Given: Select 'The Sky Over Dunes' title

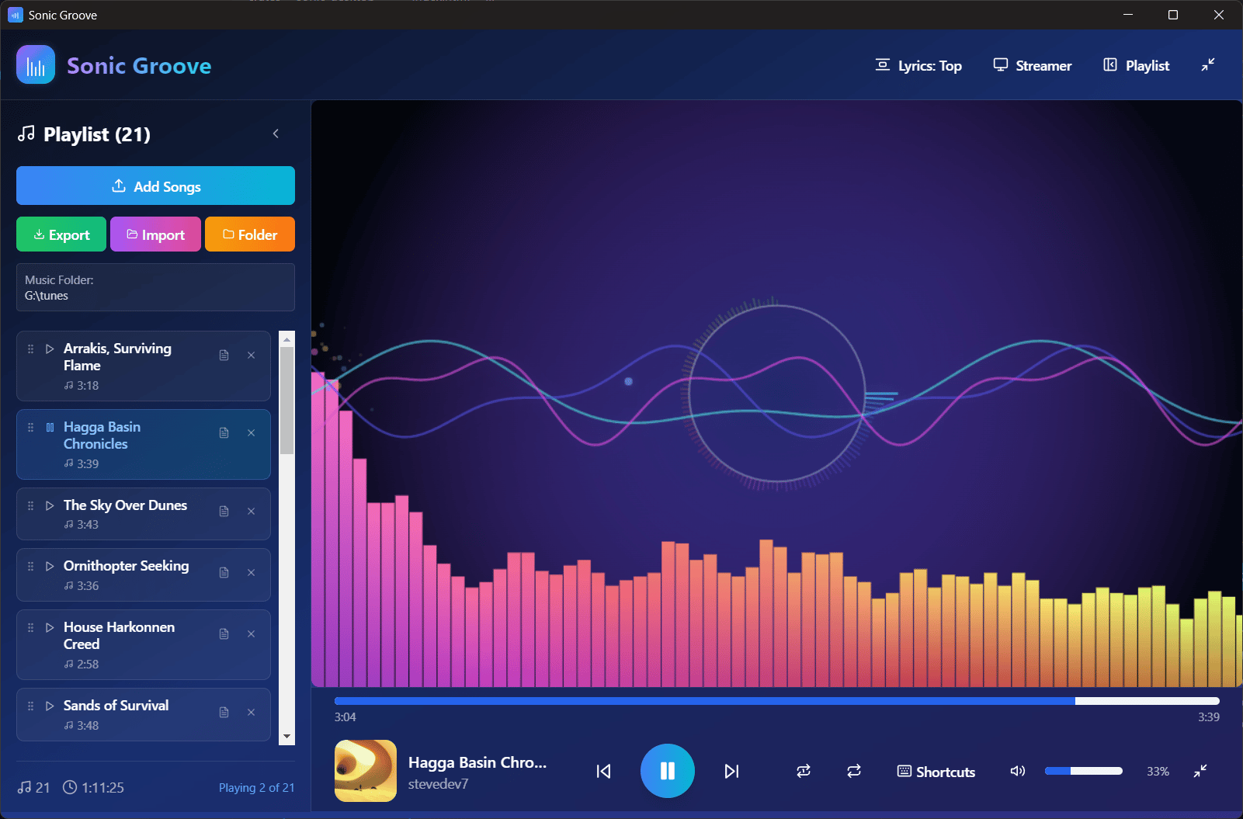Looking at the screenshot, I should click(125, 505).
